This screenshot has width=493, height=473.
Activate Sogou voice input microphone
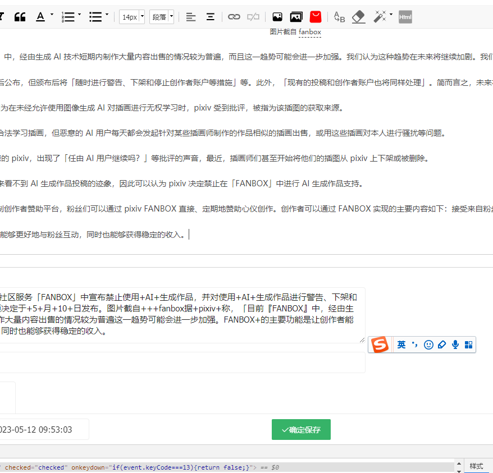click(455, 345)
